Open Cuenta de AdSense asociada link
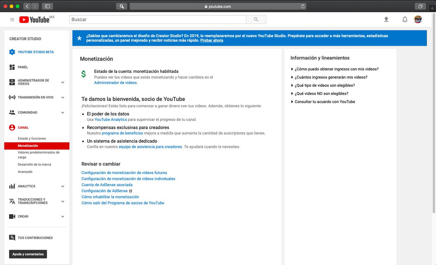 pyautogui.click(x=107, y=185)
